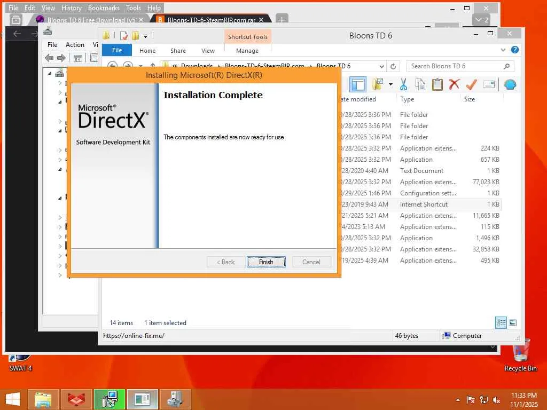Open the Share ribbon tab
This screenshot has height=410, width=547.
pyautogui.click(x=178, y=51)
